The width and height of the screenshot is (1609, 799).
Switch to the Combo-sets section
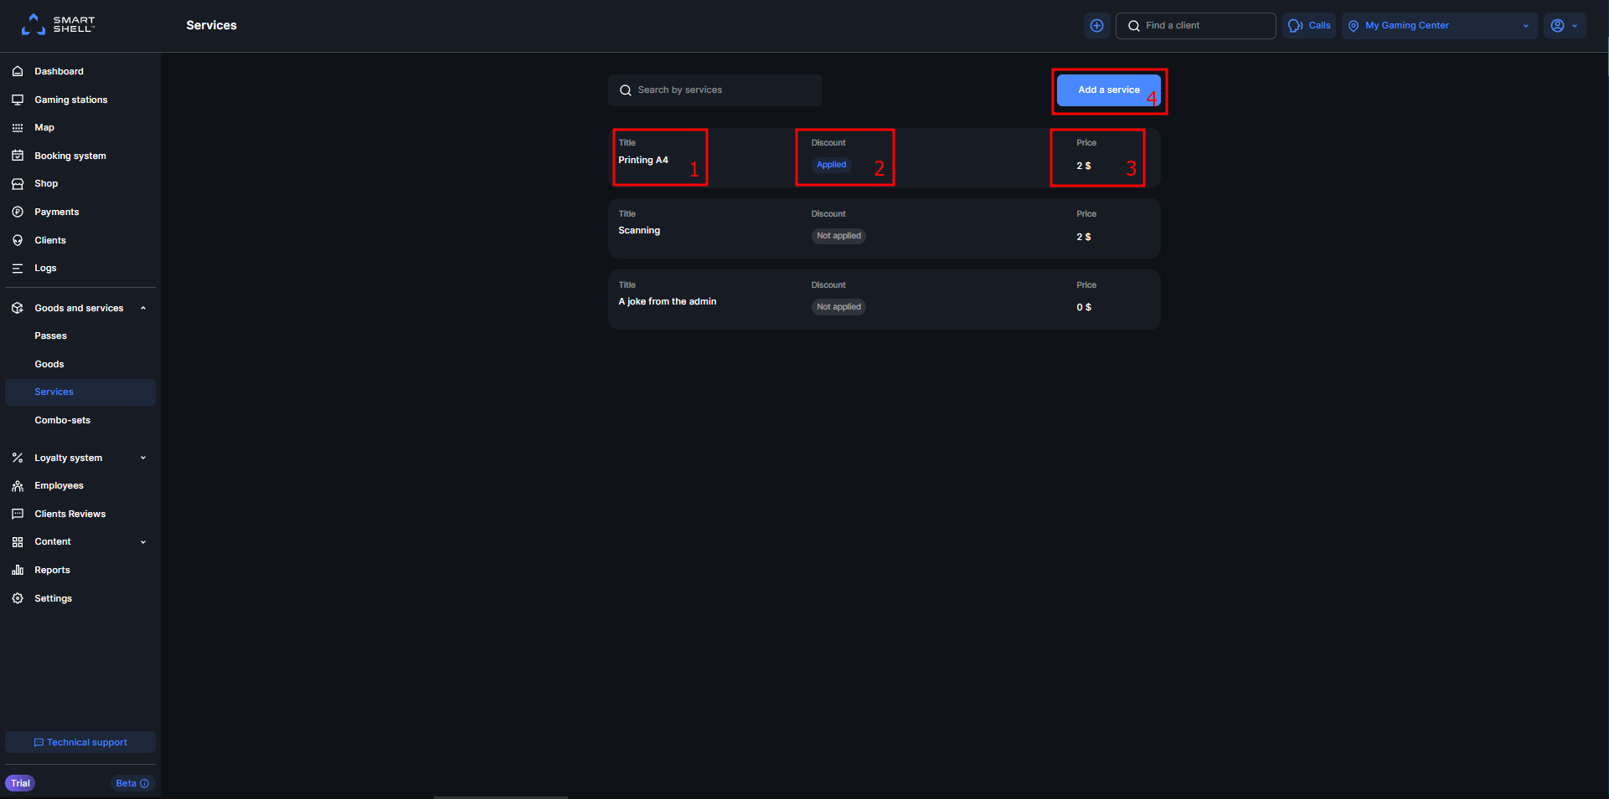coord(62,420)
